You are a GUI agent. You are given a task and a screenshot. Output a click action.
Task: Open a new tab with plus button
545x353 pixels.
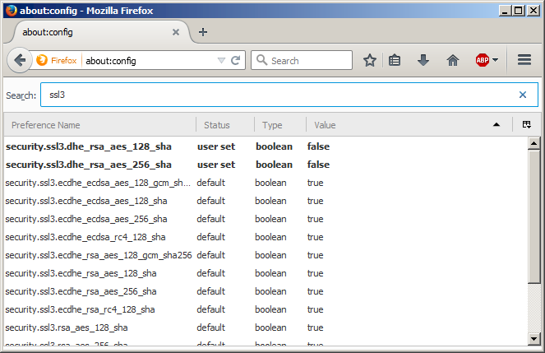[203, 32]
